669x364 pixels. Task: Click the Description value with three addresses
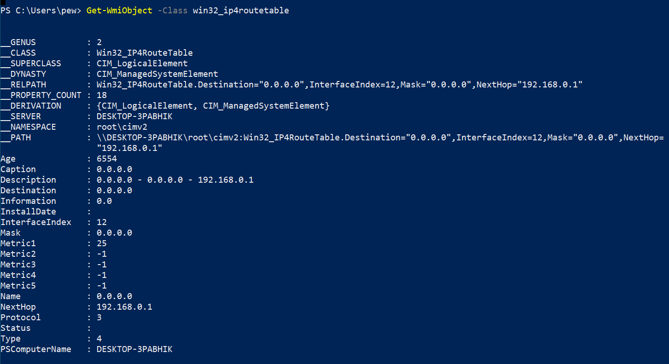click(175, 180)
